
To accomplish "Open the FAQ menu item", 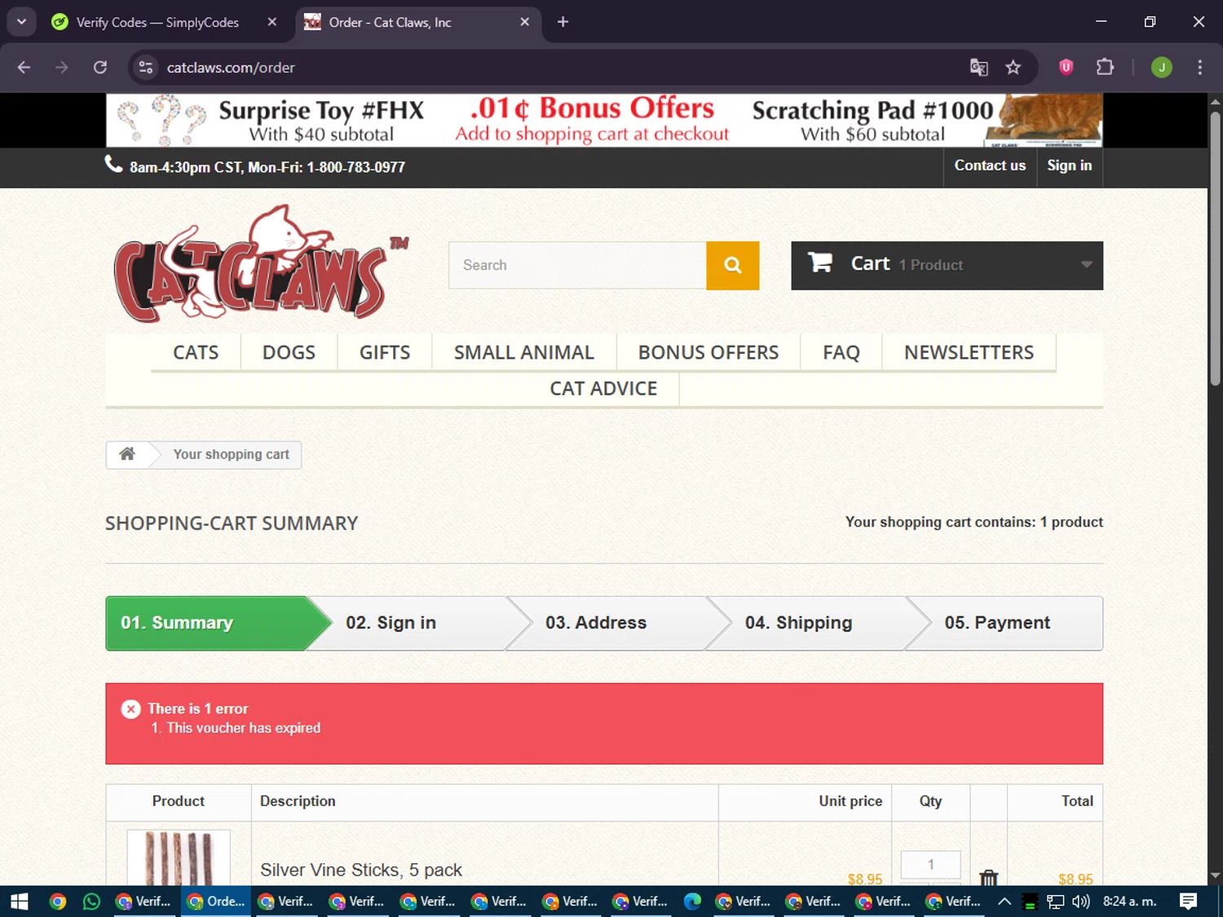I will click(841, 352).
